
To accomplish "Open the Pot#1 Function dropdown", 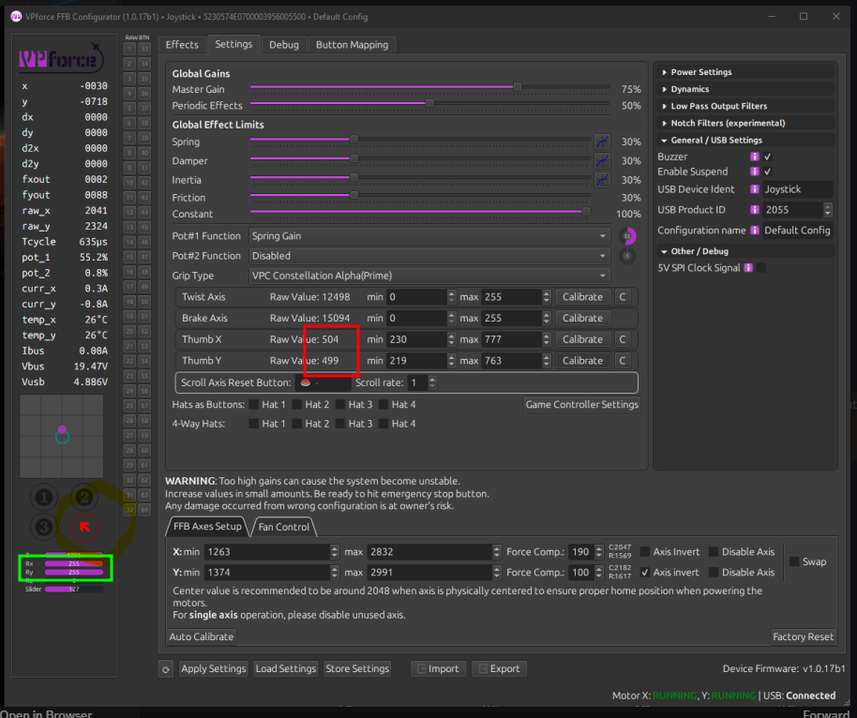I will pos(429,236).
